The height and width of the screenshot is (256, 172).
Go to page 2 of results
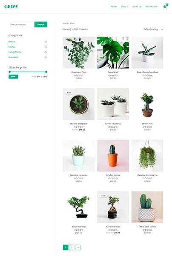tap(72, 247)
